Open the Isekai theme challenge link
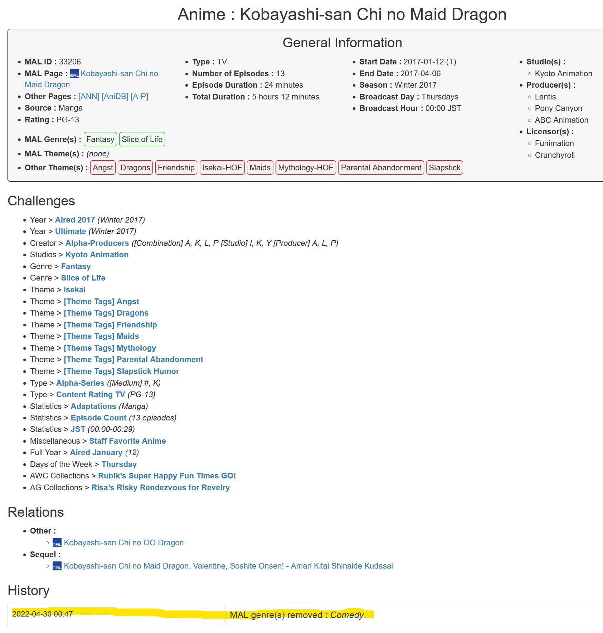 coord(74,290)
